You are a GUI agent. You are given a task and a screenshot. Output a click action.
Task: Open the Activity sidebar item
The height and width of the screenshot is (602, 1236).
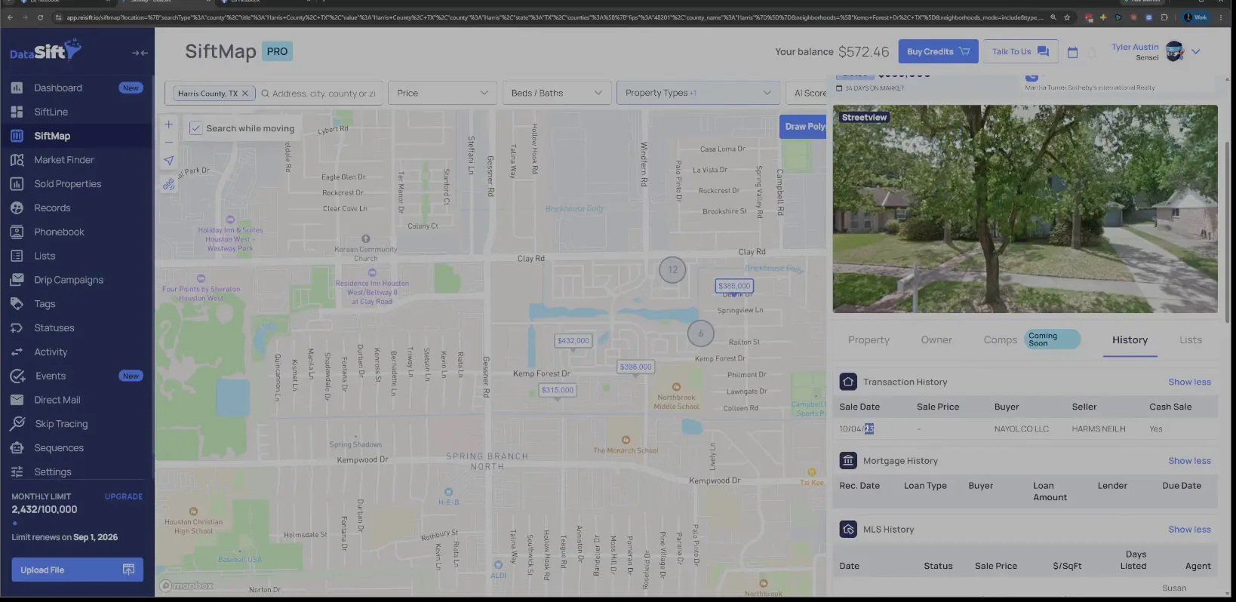pos(51,352)
